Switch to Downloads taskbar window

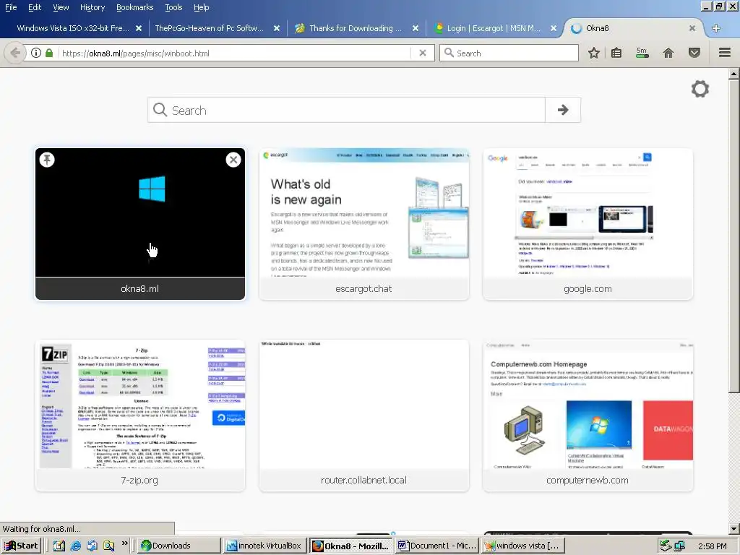tap(179, 546)
